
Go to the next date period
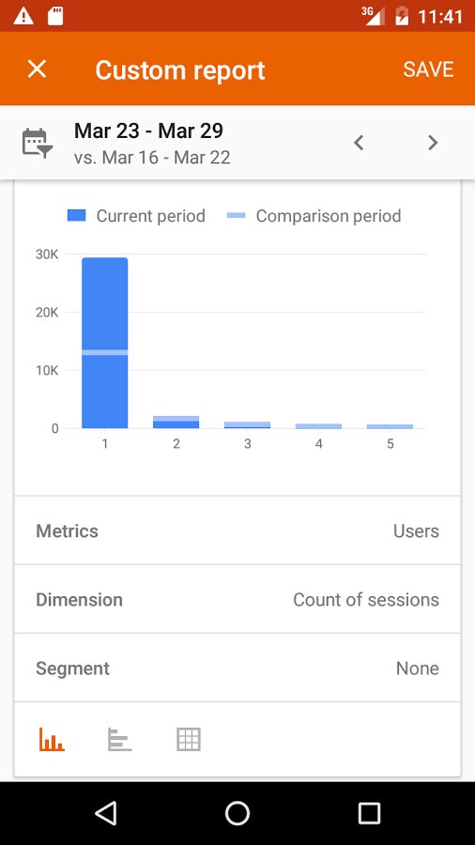pyautogui.click(x=433, y=143)
